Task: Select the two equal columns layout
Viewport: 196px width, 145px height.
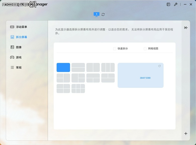Action: [x=93, y=67]
